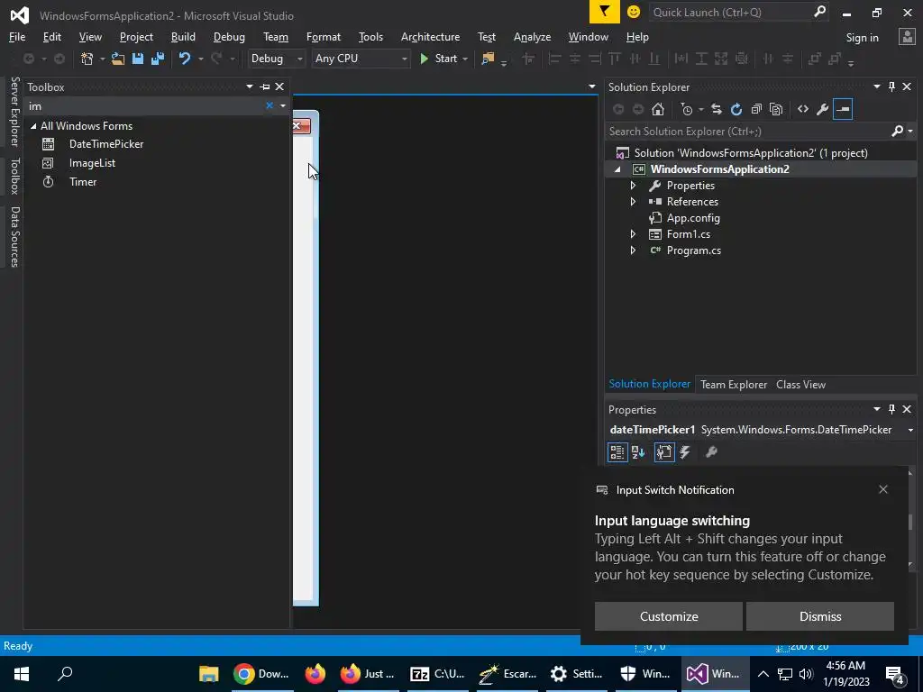Click the Pending Changes Filter clock icon

tap(686, 109)
